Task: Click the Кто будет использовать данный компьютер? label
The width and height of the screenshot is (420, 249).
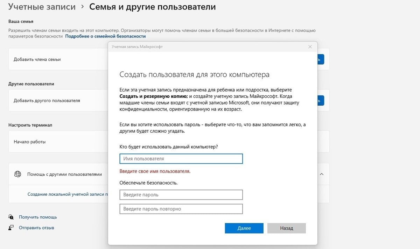Action: [169, 147]
